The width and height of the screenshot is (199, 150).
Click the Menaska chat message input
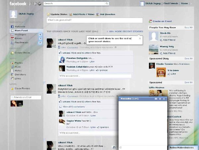point(143,148)
